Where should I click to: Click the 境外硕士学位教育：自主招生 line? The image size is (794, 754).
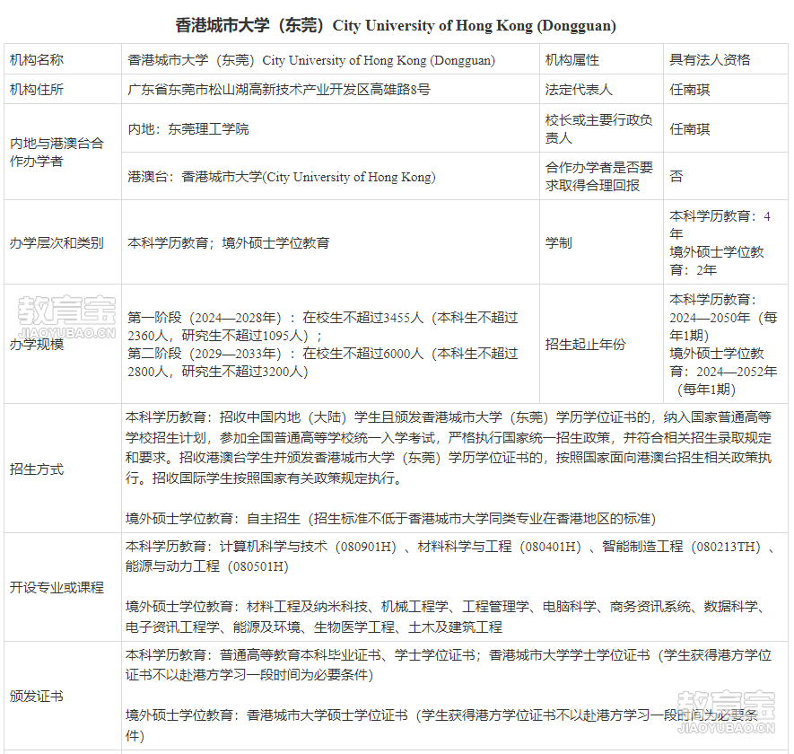[391, 519]
